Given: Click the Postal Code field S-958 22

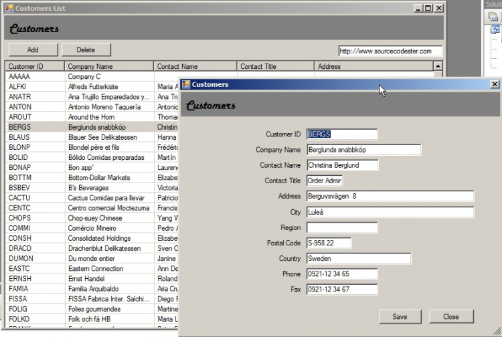Looking at the screenshot, I should pyautogui.click(x=329, y=243).
